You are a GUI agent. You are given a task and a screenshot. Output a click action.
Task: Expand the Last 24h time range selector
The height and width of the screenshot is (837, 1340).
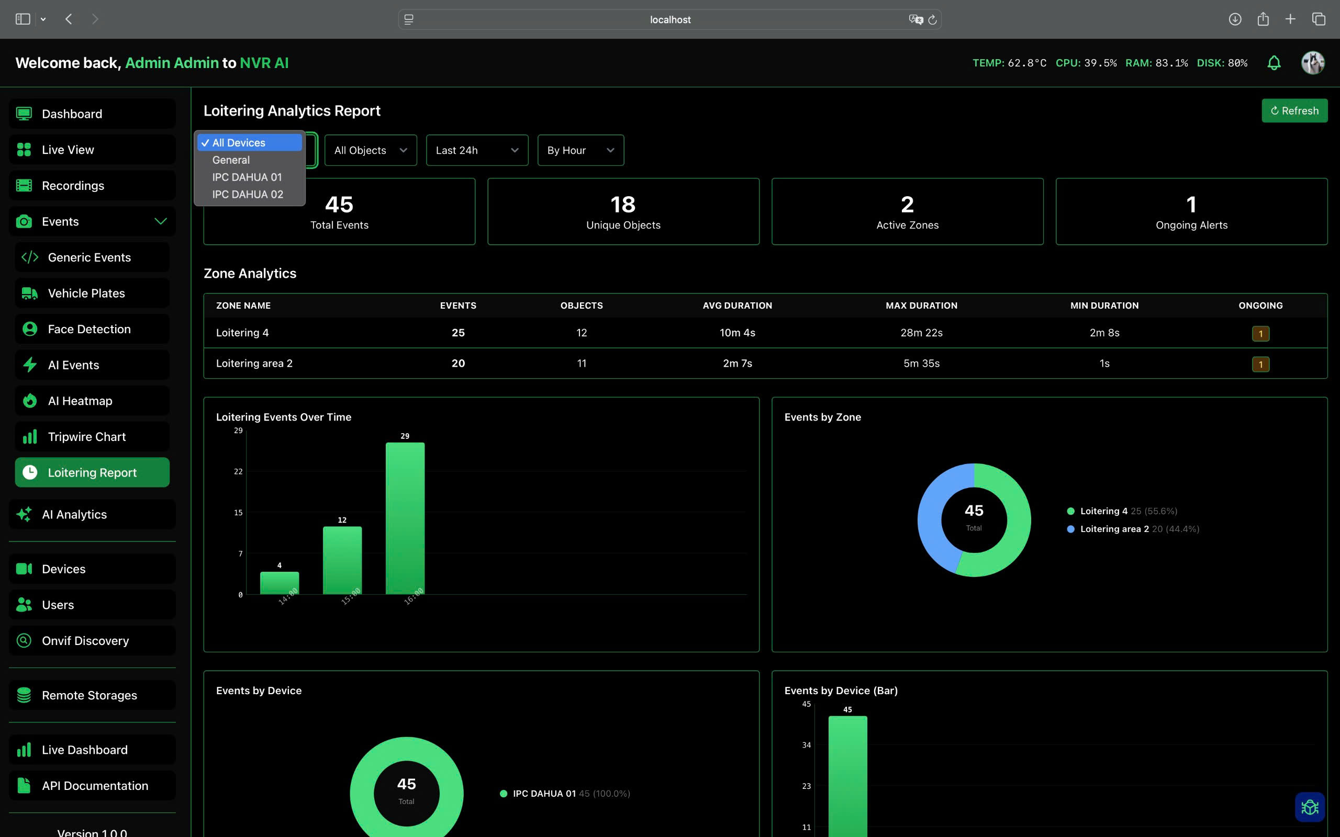(476, 150)
